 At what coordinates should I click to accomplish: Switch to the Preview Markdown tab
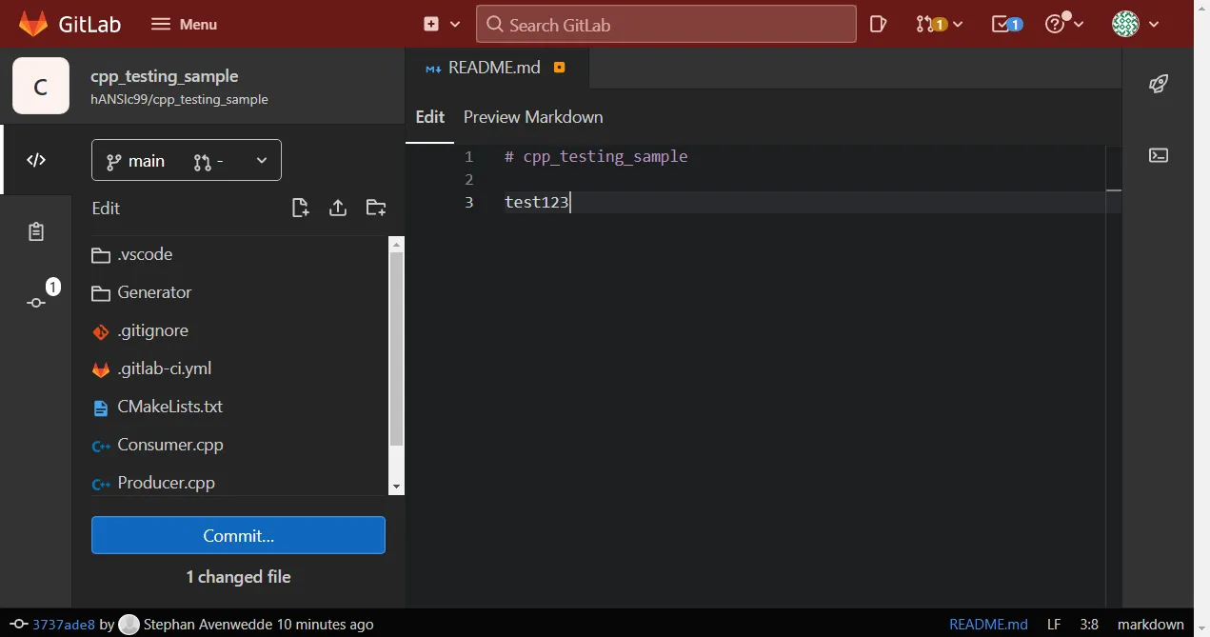(x=532, y=116)
